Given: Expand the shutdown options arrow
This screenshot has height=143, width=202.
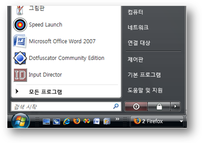Looking at the screenshot, I should [175, 106].
